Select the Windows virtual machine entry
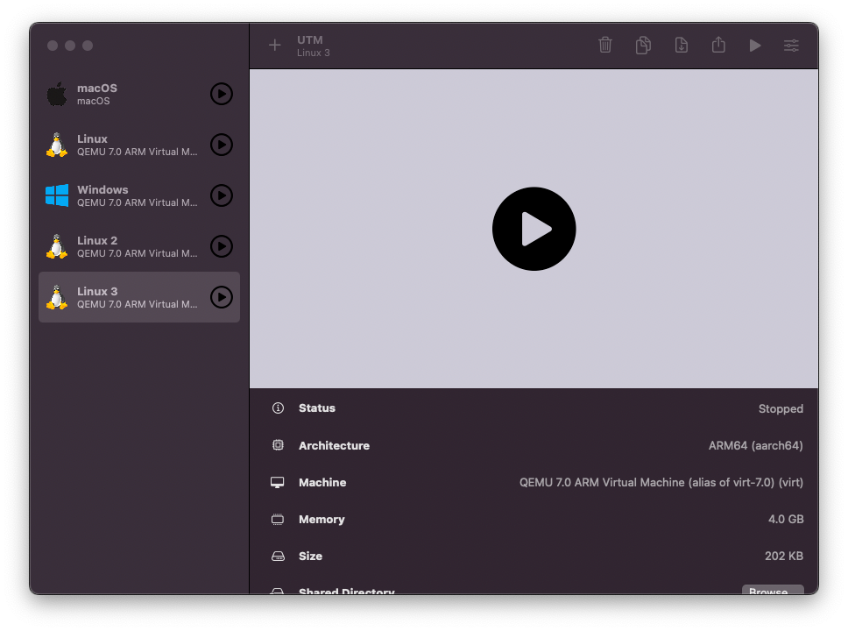Image resolution: width=848 pixels, height=631 pixels. pyautogui.click(x=139, y=196)
